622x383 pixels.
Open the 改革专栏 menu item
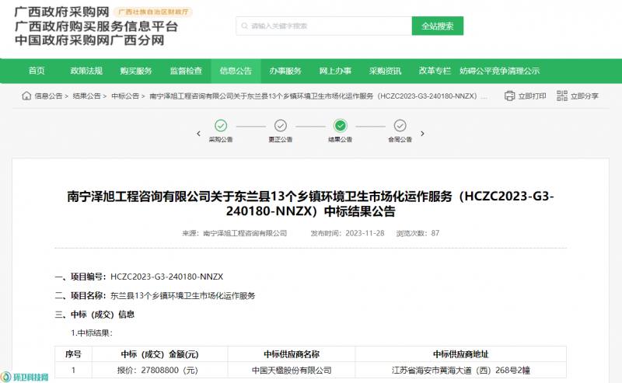(x=435, y=71)
